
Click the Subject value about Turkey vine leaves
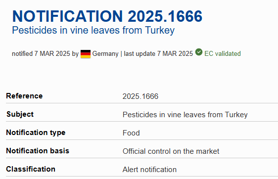[185, 115]
